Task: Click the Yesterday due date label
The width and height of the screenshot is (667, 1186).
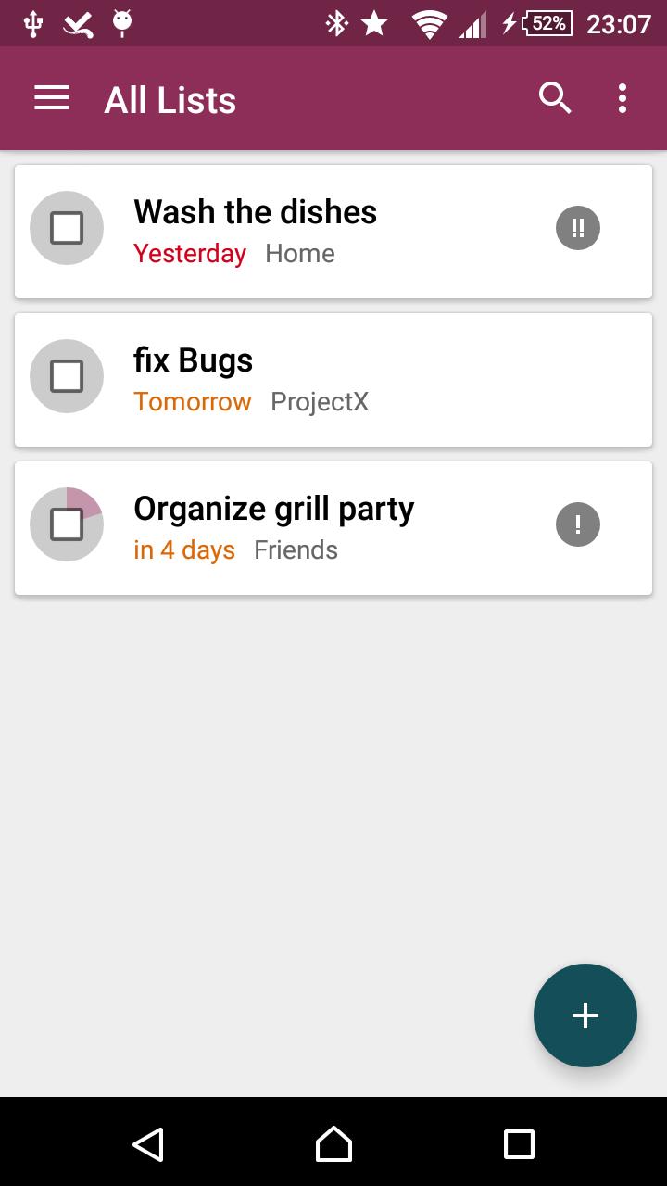Action: click(x=190, y=254)
